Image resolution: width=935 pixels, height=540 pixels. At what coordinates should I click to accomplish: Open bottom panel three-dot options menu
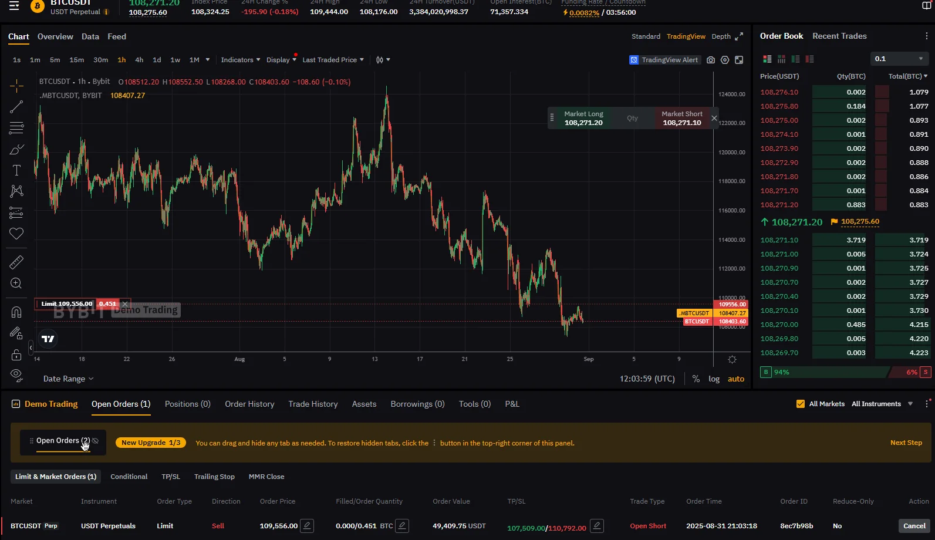click(927, 404)
